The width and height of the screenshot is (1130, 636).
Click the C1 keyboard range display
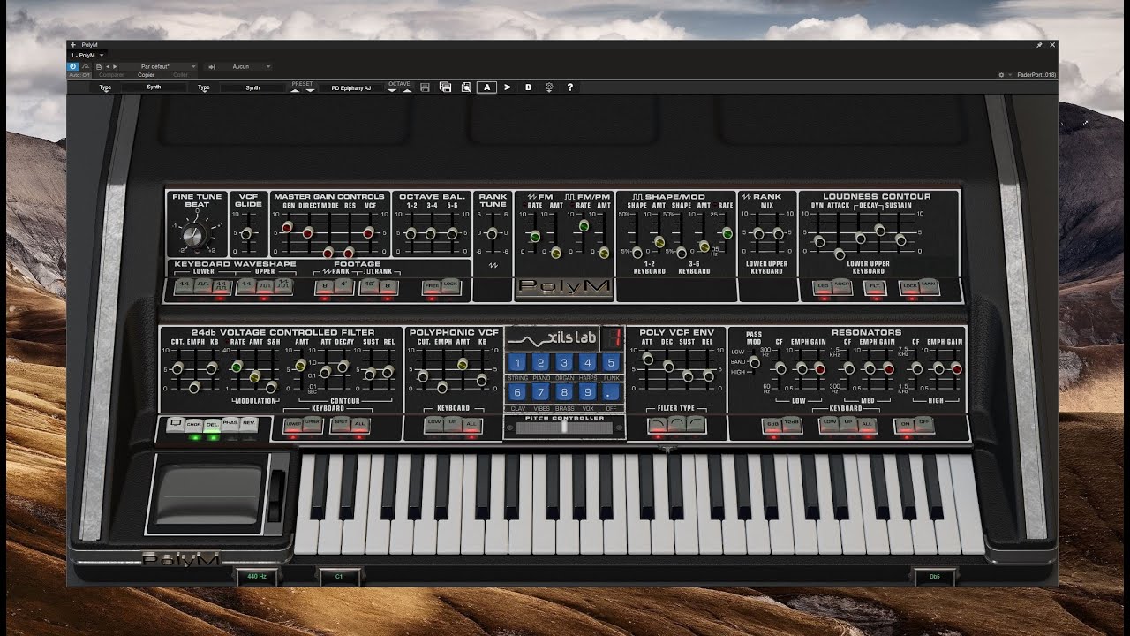click(x=339, y=576)
